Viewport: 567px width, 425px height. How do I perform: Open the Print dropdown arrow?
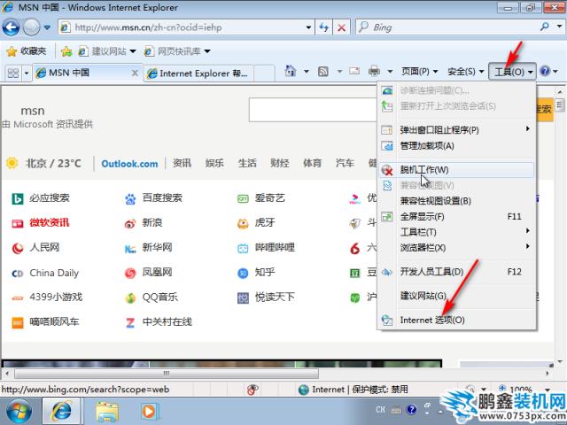click(390, 72)
